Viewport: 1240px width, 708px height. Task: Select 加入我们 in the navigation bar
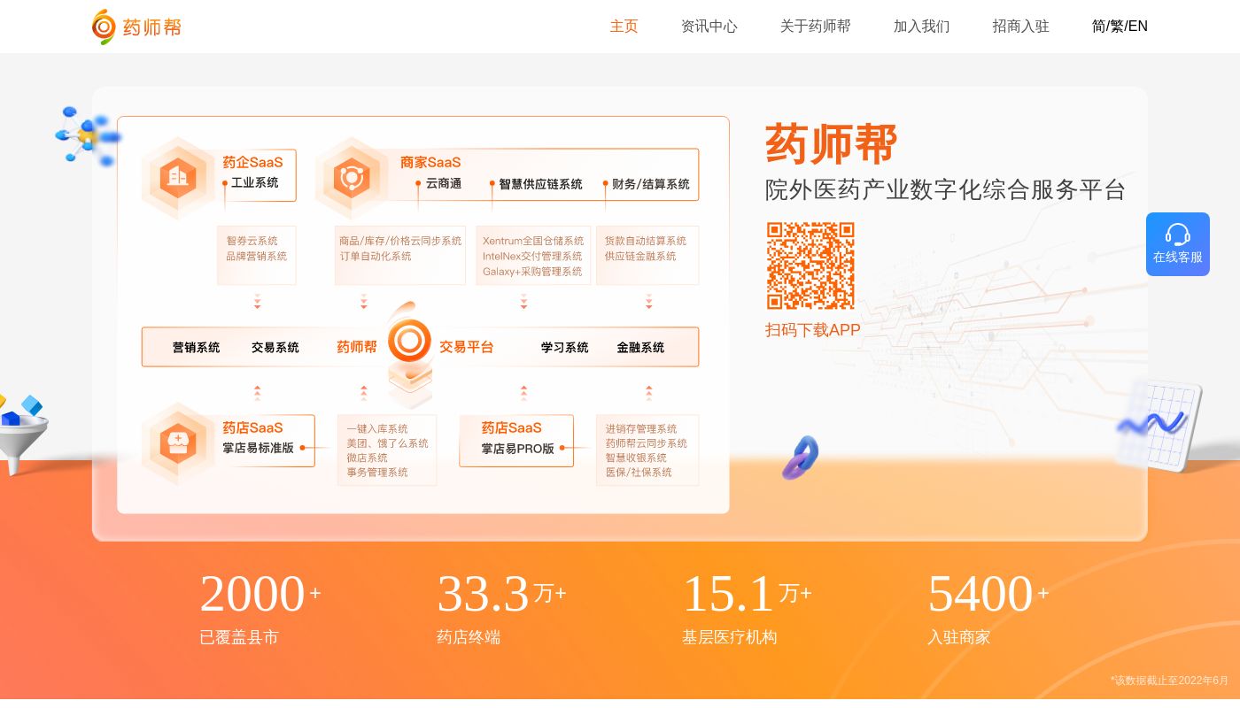(921, 27)
